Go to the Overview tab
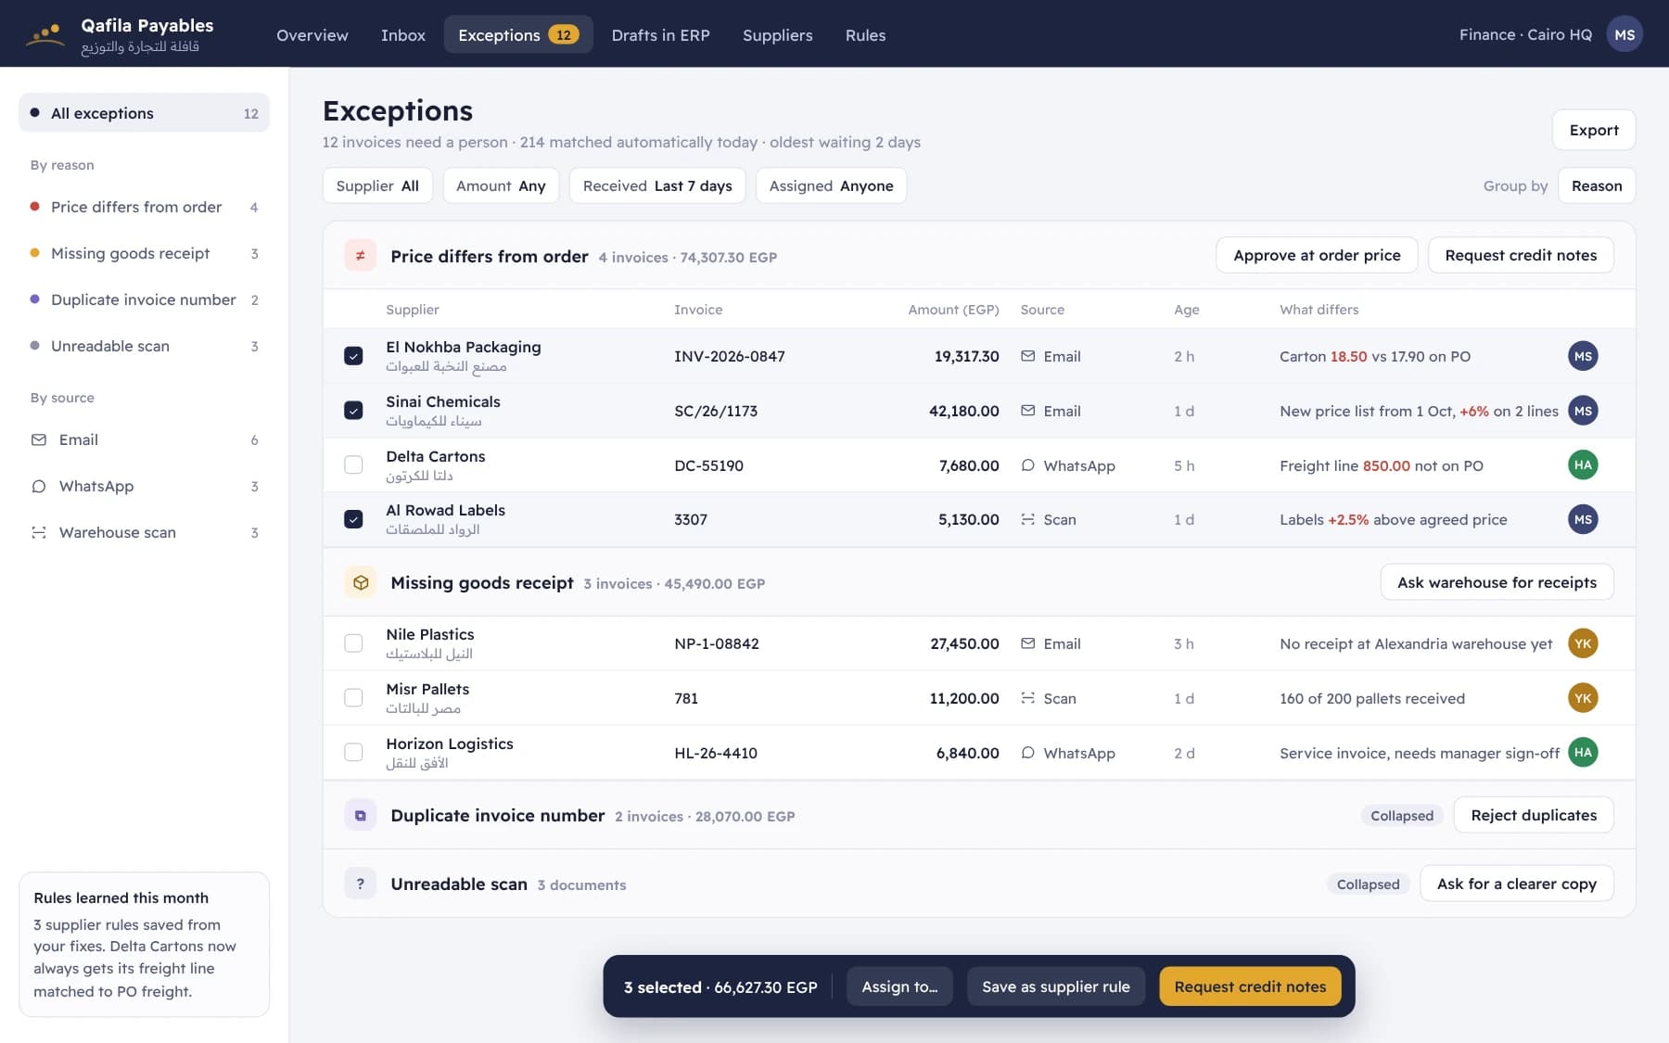Screen dimensions: 1669x1043 click(312, 34)
